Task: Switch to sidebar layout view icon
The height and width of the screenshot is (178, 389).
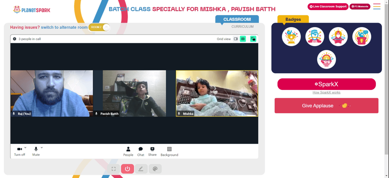Action: [x=236, y=39]
